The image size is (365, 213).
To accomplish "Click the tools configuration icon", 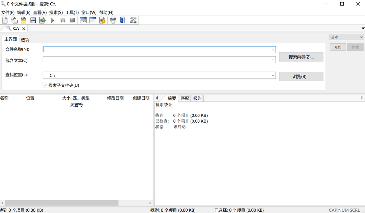I will click(x=133, y=20).
